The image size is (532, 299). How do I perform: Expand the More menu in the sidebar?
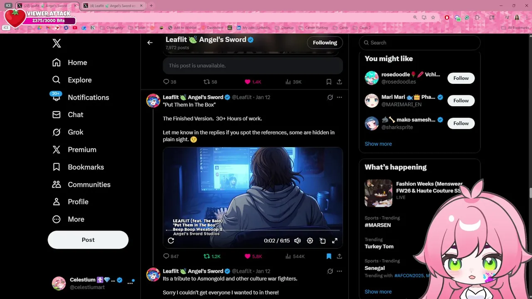click(x=68, y=219)
